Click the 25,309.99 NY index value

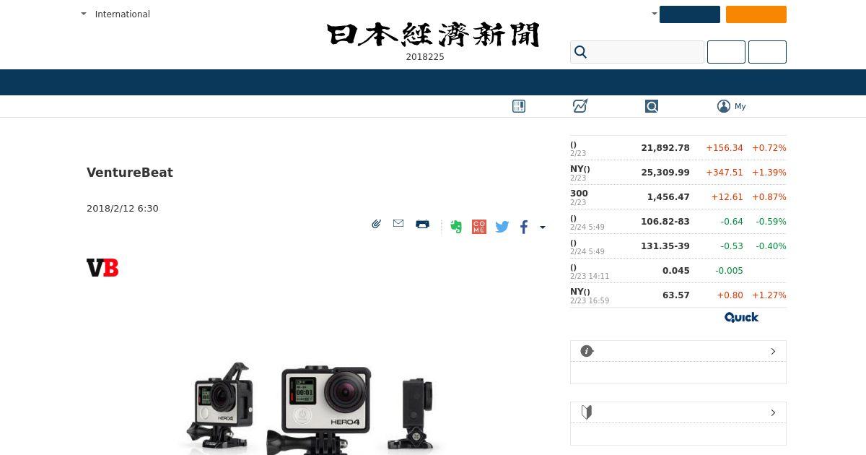coord(665,172)
